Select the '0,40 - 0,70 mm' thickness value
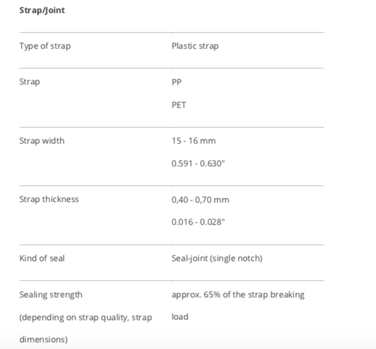Image resolution: width=376 pixels, height=349 pixels. [x=200, y=199]
